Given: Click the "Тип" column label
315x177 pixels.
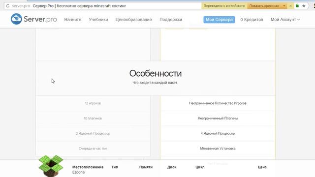Looking at the screenshot, I should (x=115, y=167).
